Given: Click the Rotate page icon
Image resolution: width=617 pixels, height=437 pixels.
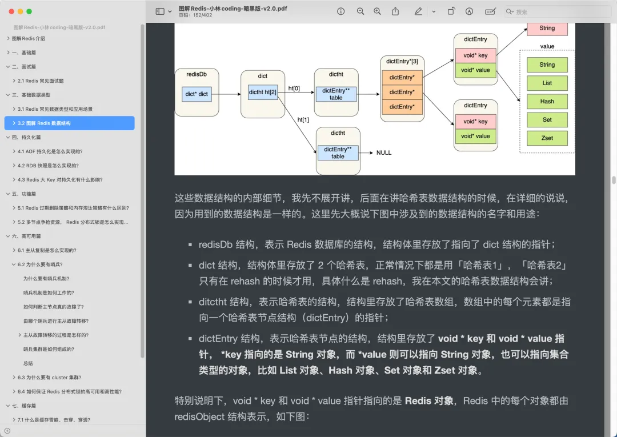Looking at the screenshot, I should tap(451, 11).
